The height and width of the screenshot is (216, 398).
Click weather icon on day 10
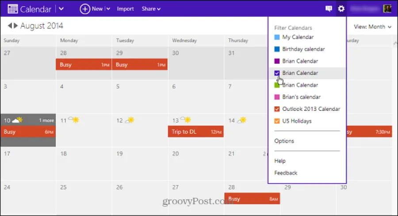17,120
